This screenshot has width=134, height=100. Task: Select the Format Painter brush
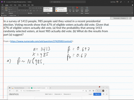(12, 11)
